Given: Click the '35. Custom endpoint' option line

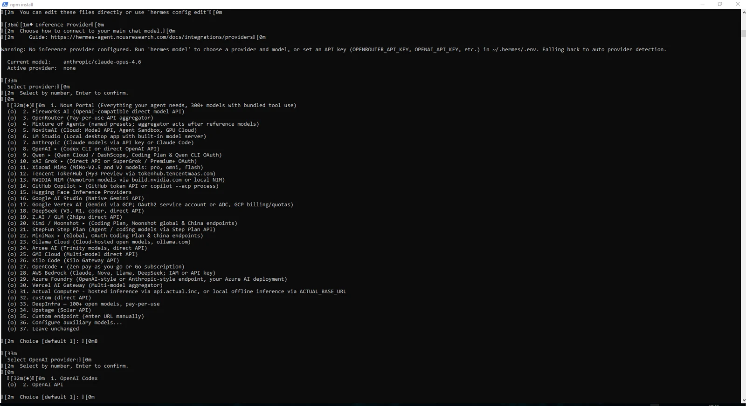Looking at the screenshot, I should 76,316.
